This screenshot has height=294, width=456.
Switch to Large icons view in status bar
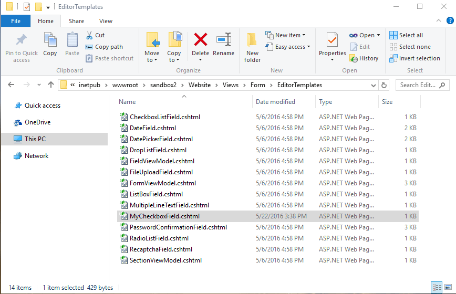448,288
